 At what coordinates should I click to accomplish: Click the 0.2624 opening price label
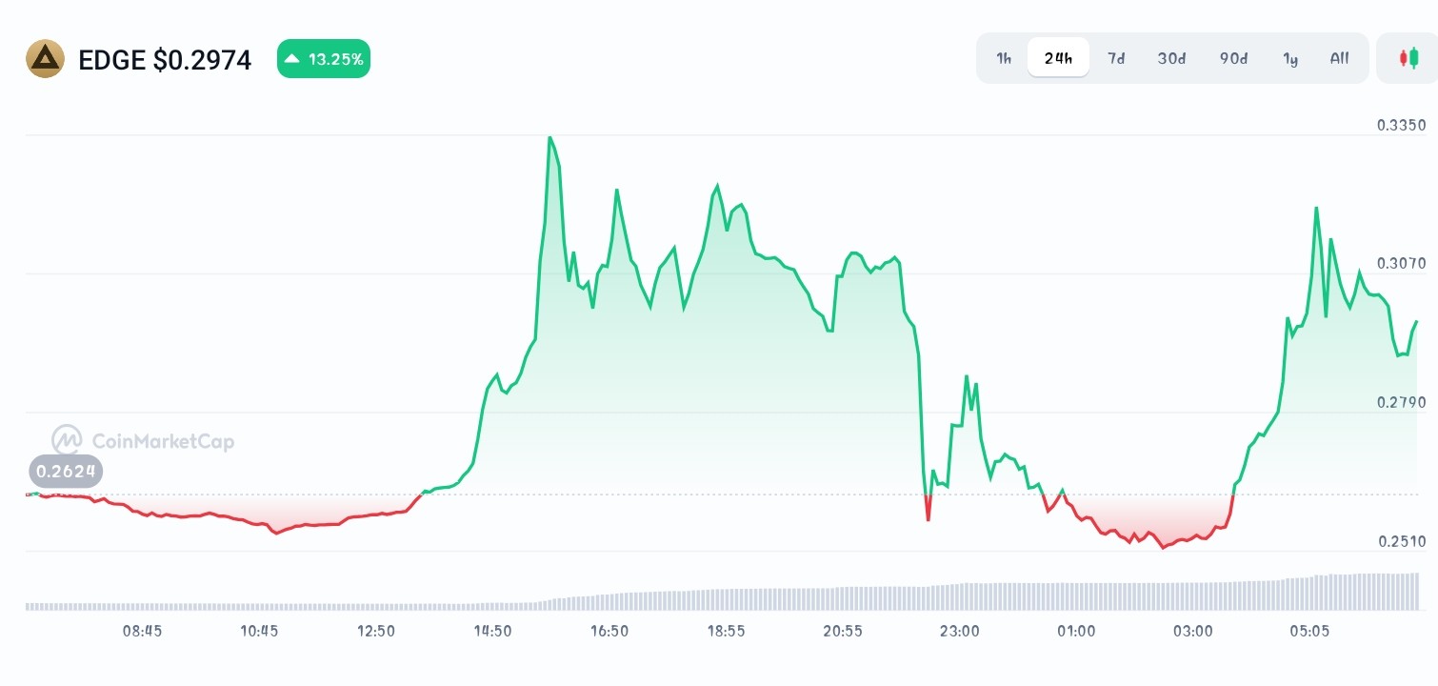point(65,472)
